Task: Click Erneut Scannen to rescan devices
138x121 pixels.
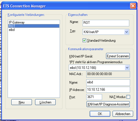Action: point(118,56)
